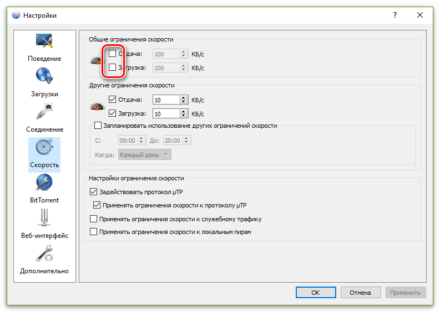Open the Загрузки globe icon
The height and width of the screenshot is (312, 440).
(x=44, y=76)
